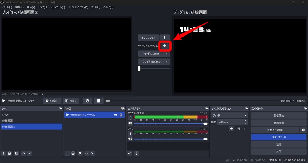The image size is (308, 163).
Task: Adjust the マイク volume slider
Action: coord(171,139)
